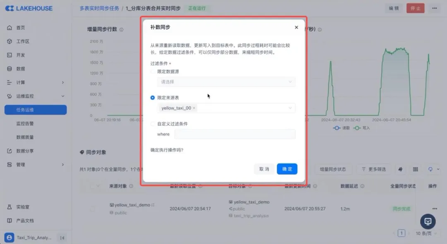Click the LAKEHOUSE logo
The height and width of the screenshot is (244, 447).
tap(29, 8)
